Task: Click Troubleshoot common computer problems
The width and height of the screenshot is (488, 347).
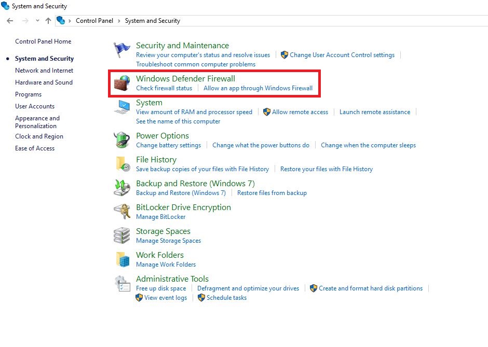Action: tap(196, 64)
